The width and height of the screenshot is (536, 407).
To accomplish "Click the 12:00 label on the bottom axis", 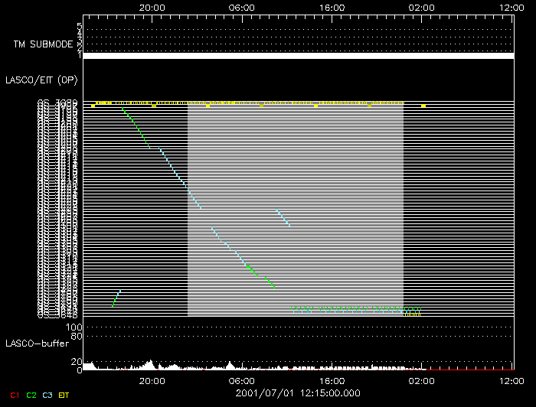I will (511, 381).
